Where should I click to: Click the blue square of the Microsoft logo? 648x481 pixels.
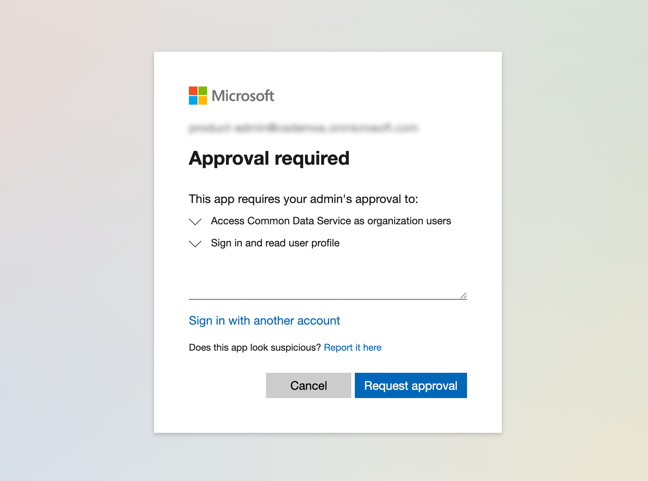coord(193,100)
